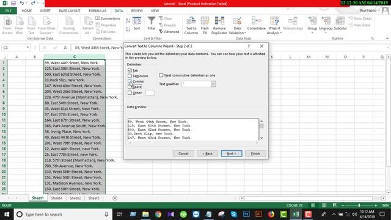Click Next in the wizard

tap(232, 153)
